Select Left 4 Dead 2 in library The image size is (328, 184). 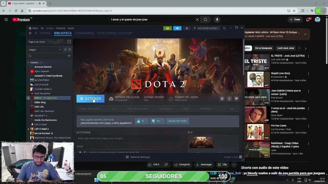(x=41, y=129)
